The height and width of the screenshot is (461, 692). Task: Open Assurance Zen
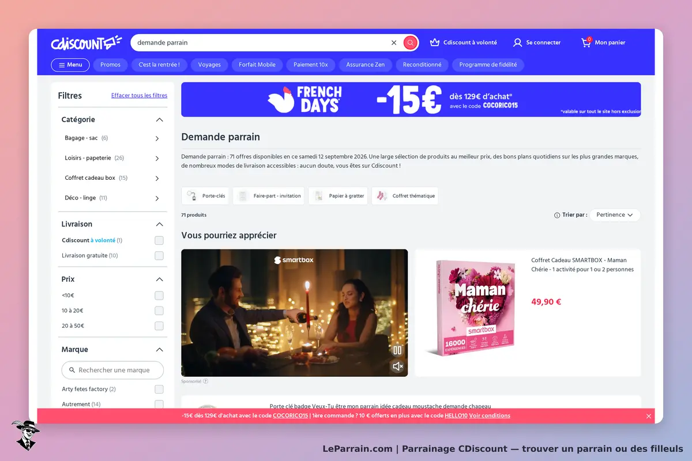(x=365, y=65)
